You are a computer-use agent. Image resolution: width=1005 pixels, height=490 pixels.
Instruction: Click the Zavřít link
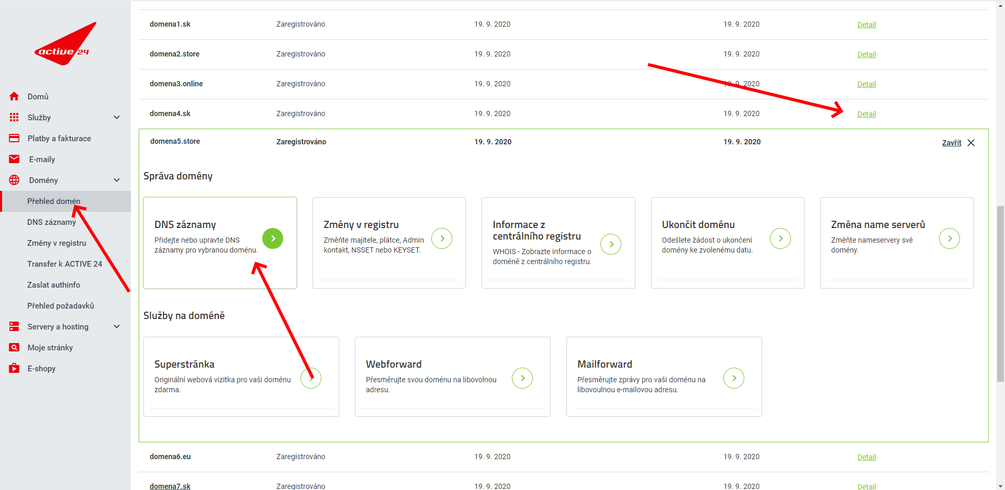click(951, 143)
